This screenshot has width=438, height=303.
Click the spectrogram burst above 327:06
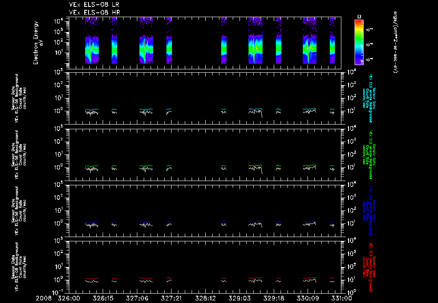click(x=146, y=41)
